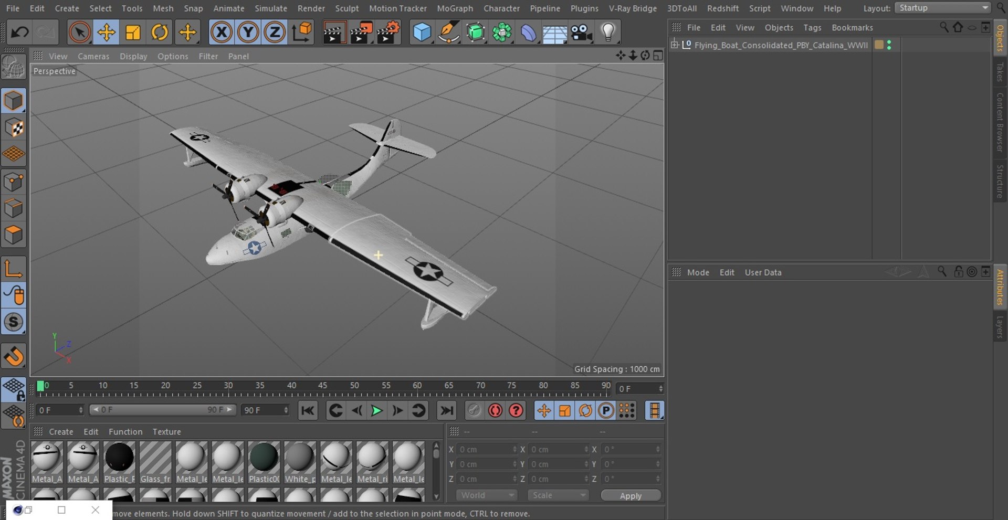Switch to the Attributes side tab

pos(1000,287)
